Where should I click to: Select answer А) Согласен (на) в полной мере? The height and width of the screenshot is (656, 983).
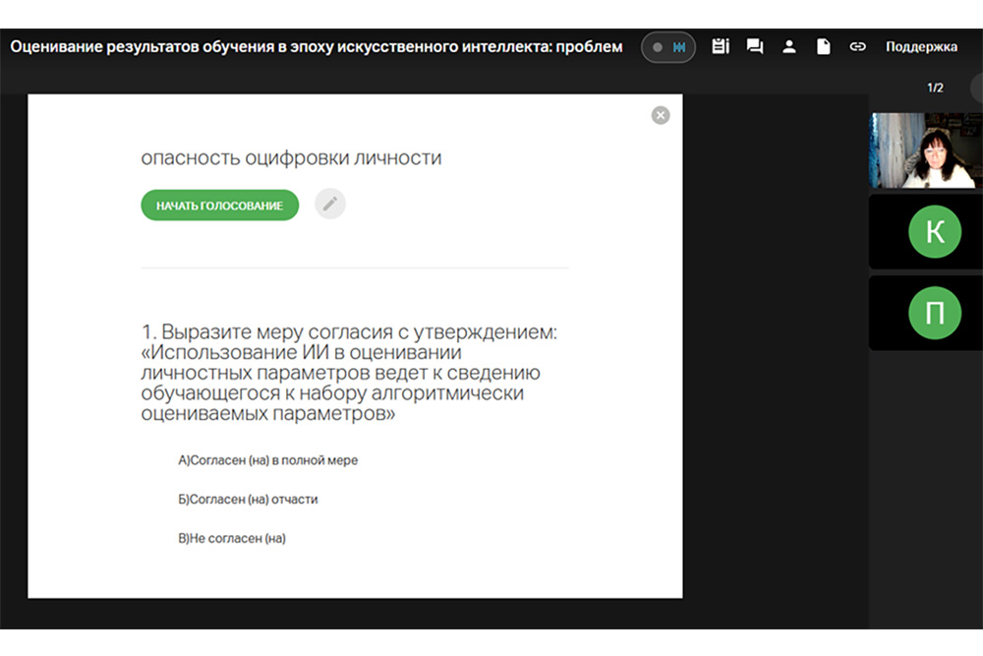tap(267, 460)
